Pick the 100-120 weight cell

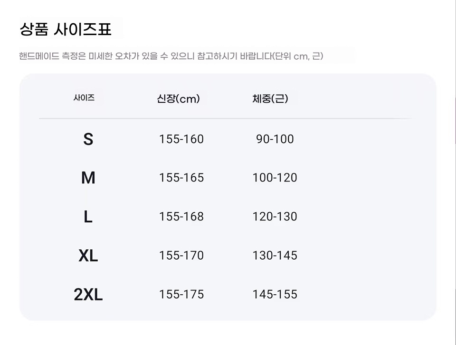pyautogui.click(x=275, y=178)
